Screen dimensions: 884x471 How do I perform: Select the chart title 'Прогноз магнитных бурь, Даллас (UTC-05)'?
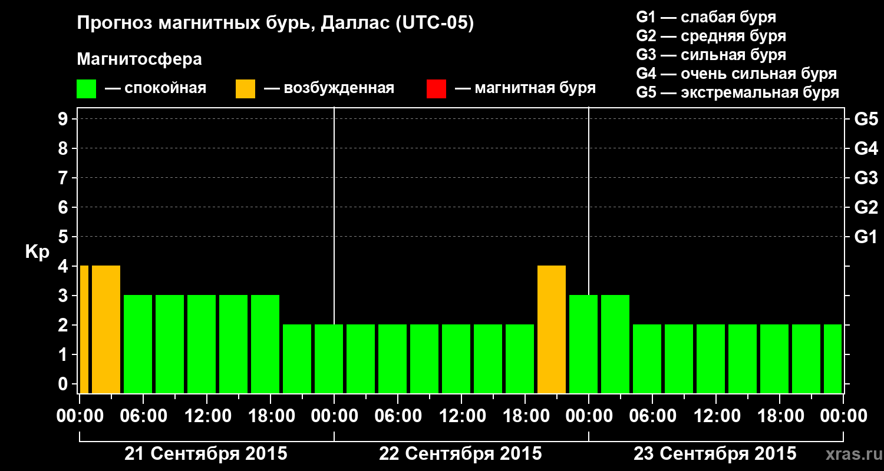(x=276, y=24)
